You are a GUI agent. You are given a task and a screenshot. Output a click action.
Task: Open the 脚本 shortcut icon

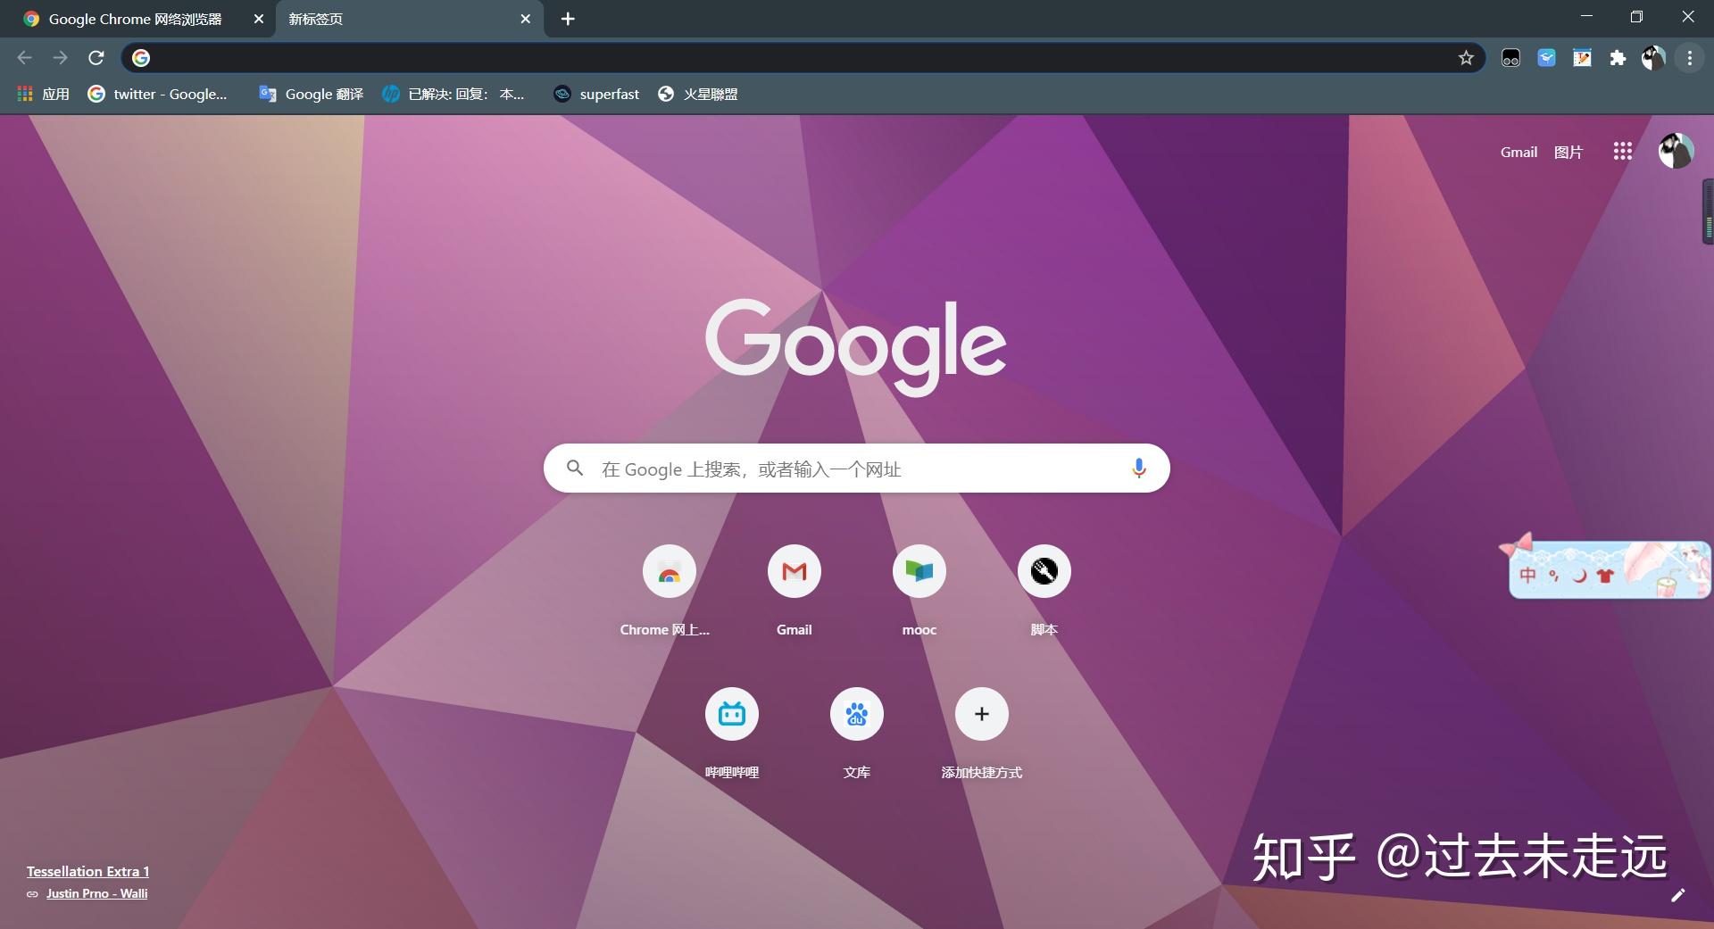click(x=1044, y=571)
